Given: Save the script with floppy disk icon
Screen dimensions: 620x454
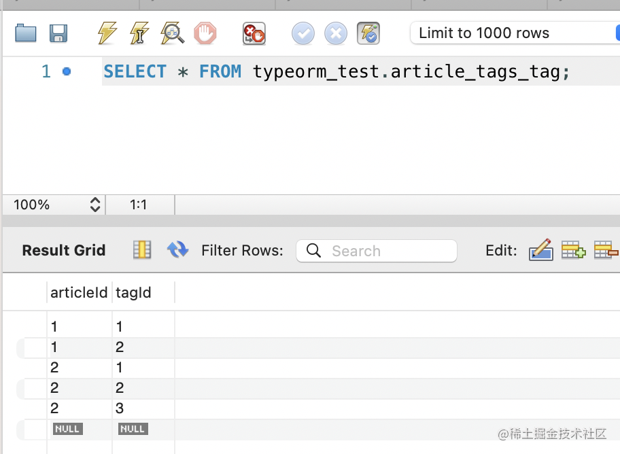Looking at the screenshot, I should [x=58, y=33].
